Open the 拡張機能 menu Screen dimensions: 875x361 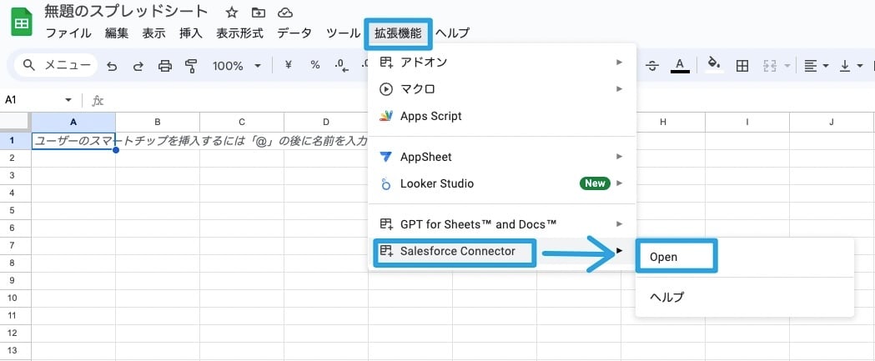tap(398, 33)
